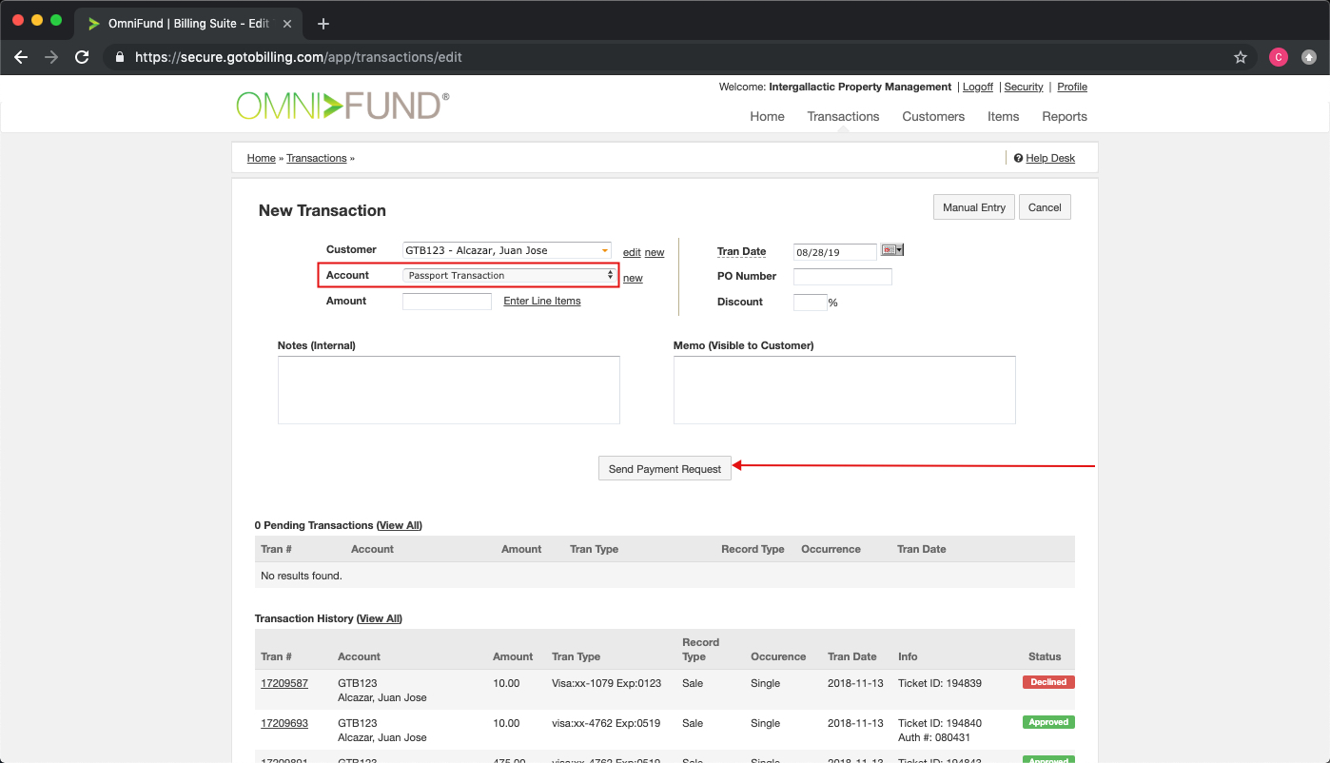Close the OmniFund browser tab

point(287,24)
